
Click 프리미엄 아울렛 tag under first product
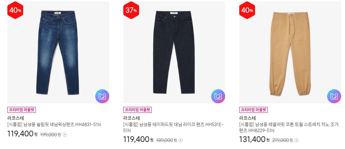(x=21, y=110)
